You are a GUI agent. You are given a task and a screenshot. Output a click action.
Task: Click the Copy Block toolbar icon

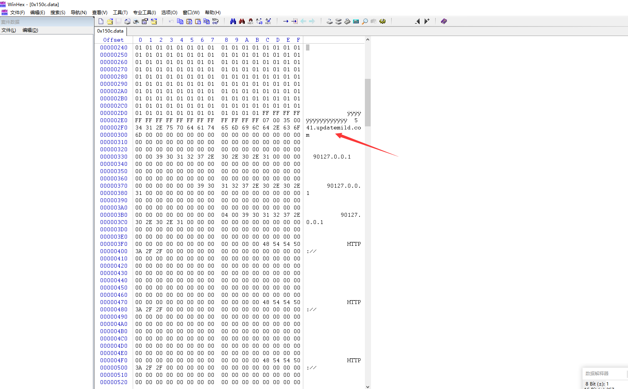coord(180,21)
